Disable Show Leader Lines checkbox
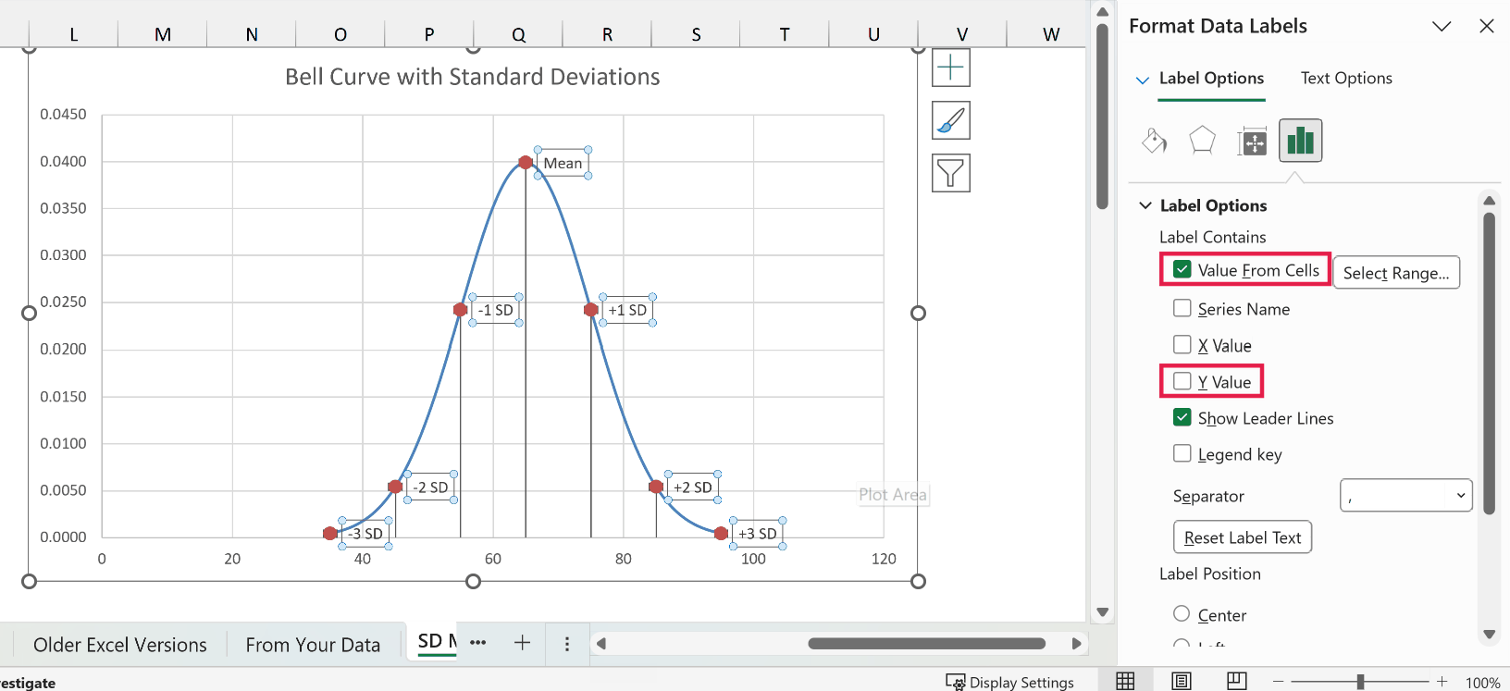The image size is (1510, 691). 1182,417
